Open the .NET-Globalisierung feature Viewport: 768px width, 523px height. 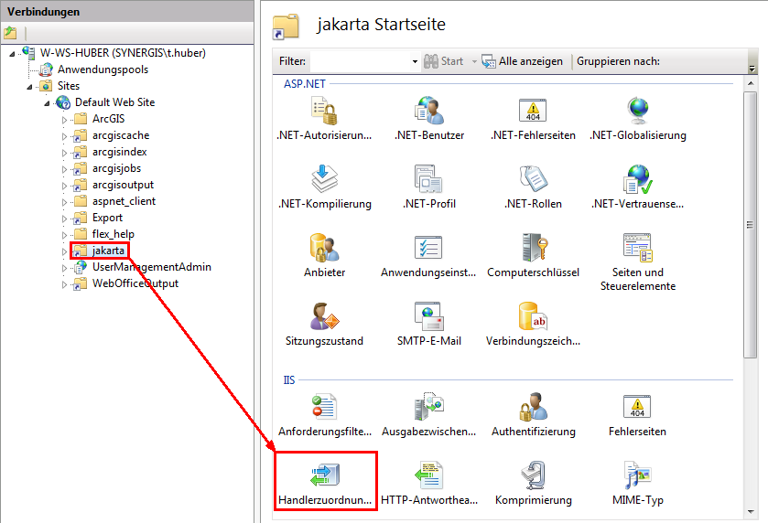(x=638, y=119)
